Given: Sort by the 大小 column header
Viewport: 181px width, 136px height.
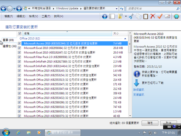Looking at the screenshot, I should pyautogui.click(x=120, y=33).
